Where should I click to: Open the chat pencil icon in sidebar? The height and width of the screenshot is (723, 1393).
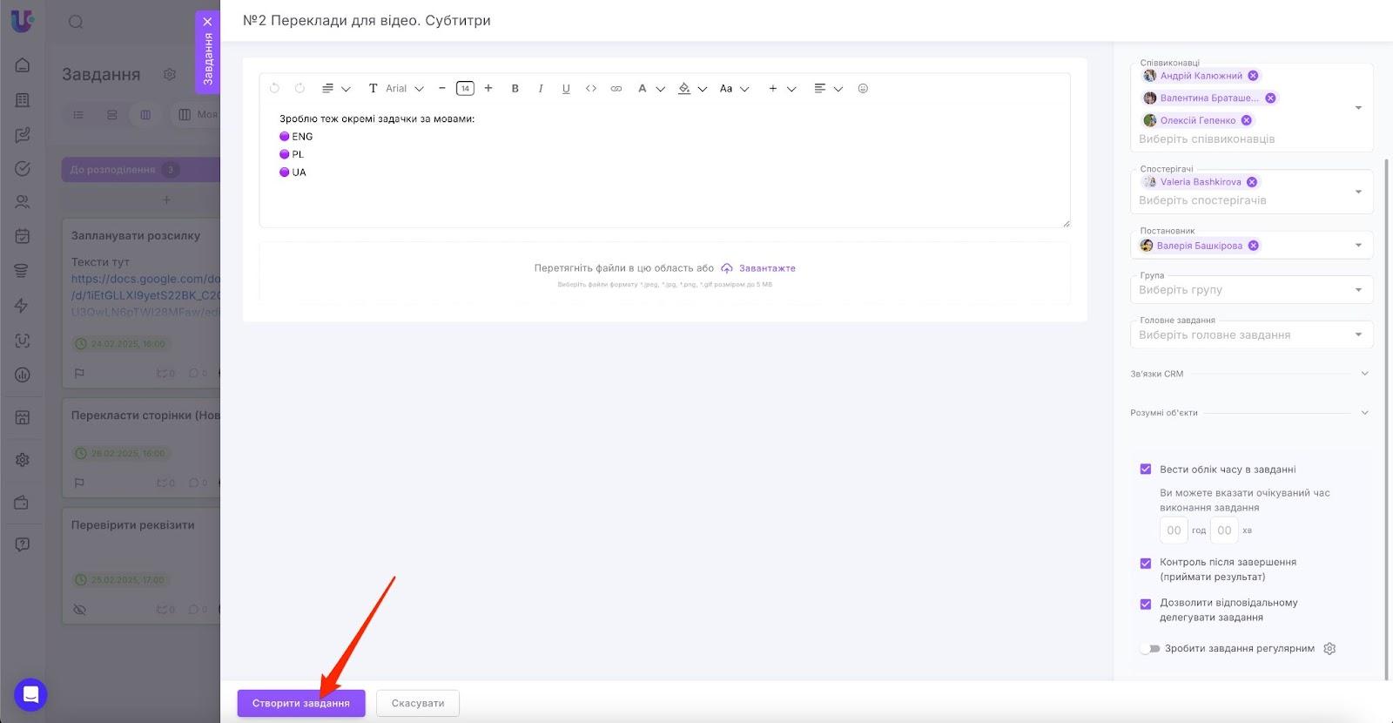click(23, 135)
